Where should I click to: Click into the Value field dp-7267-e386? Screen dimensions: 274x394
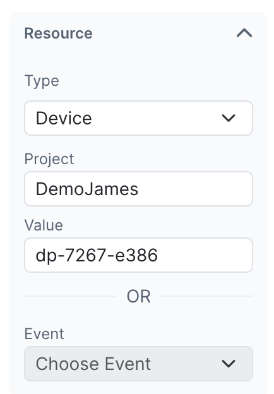(x=138, y=255)
